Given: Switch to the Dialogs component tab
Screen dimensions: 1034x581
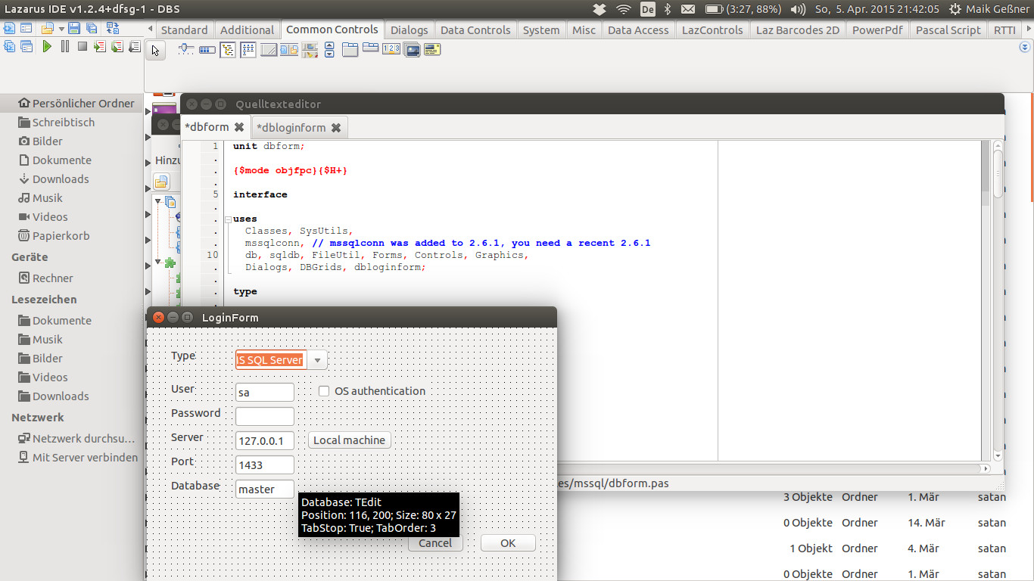Looking at the screenshot, I should click(409, 30).
